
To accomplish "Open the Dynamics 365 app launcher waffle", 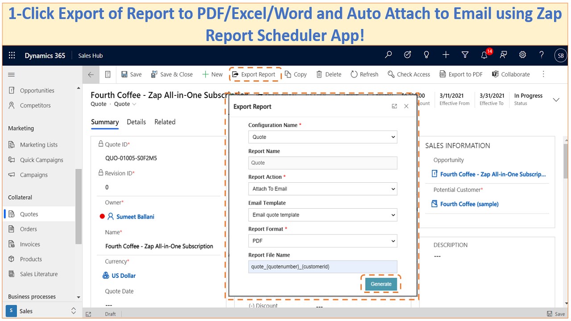I will (12, 55).
